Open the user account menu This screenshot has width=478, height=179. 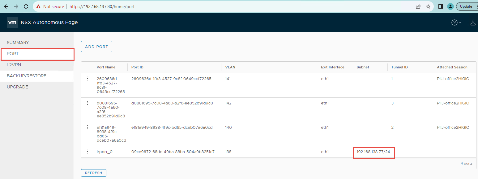[x=473, y=22]
